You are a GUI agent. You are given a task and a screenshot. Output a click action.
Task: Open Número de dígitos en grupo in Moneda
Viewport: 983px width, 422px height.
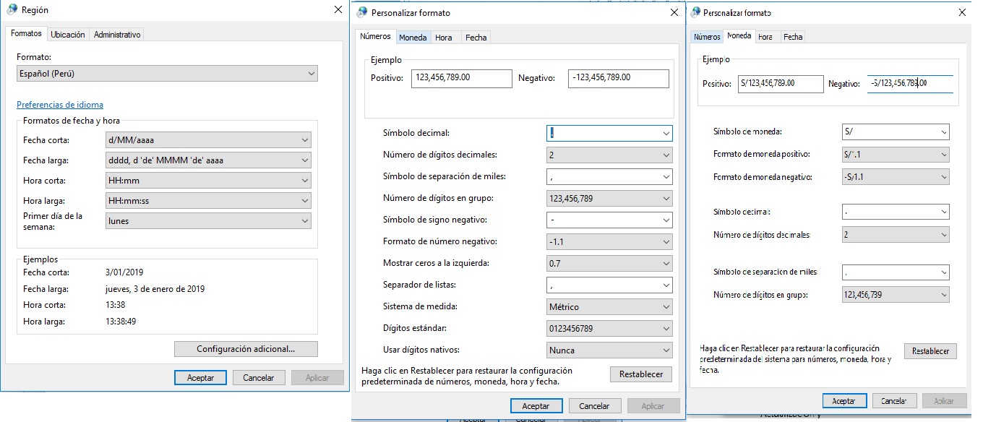click(896, 295)
